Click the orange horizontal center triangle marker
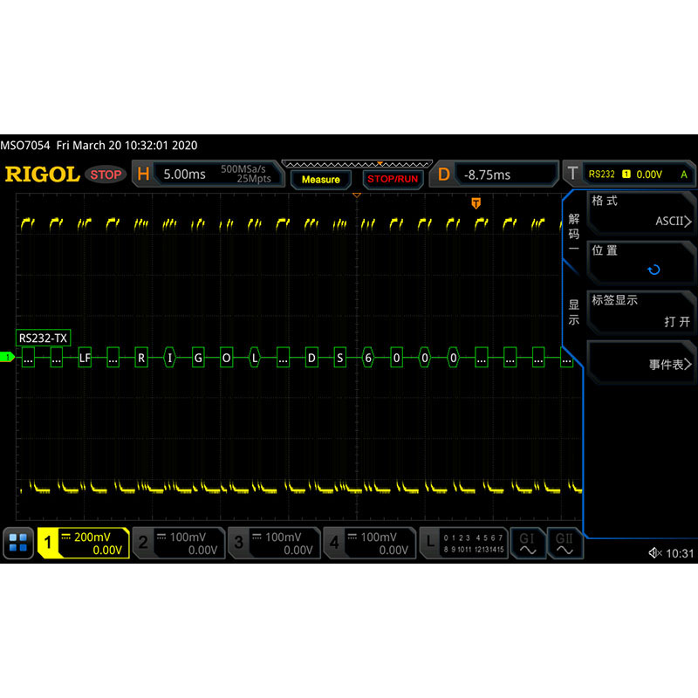This screenshot has height=698, width=698. 357,195
